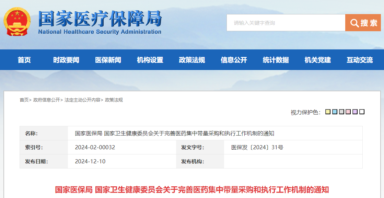Open 统计数据 navigation item

(x=276, y=60)
